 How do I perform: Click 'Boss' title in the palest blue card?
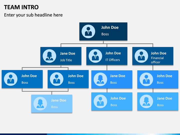(54, 107)
